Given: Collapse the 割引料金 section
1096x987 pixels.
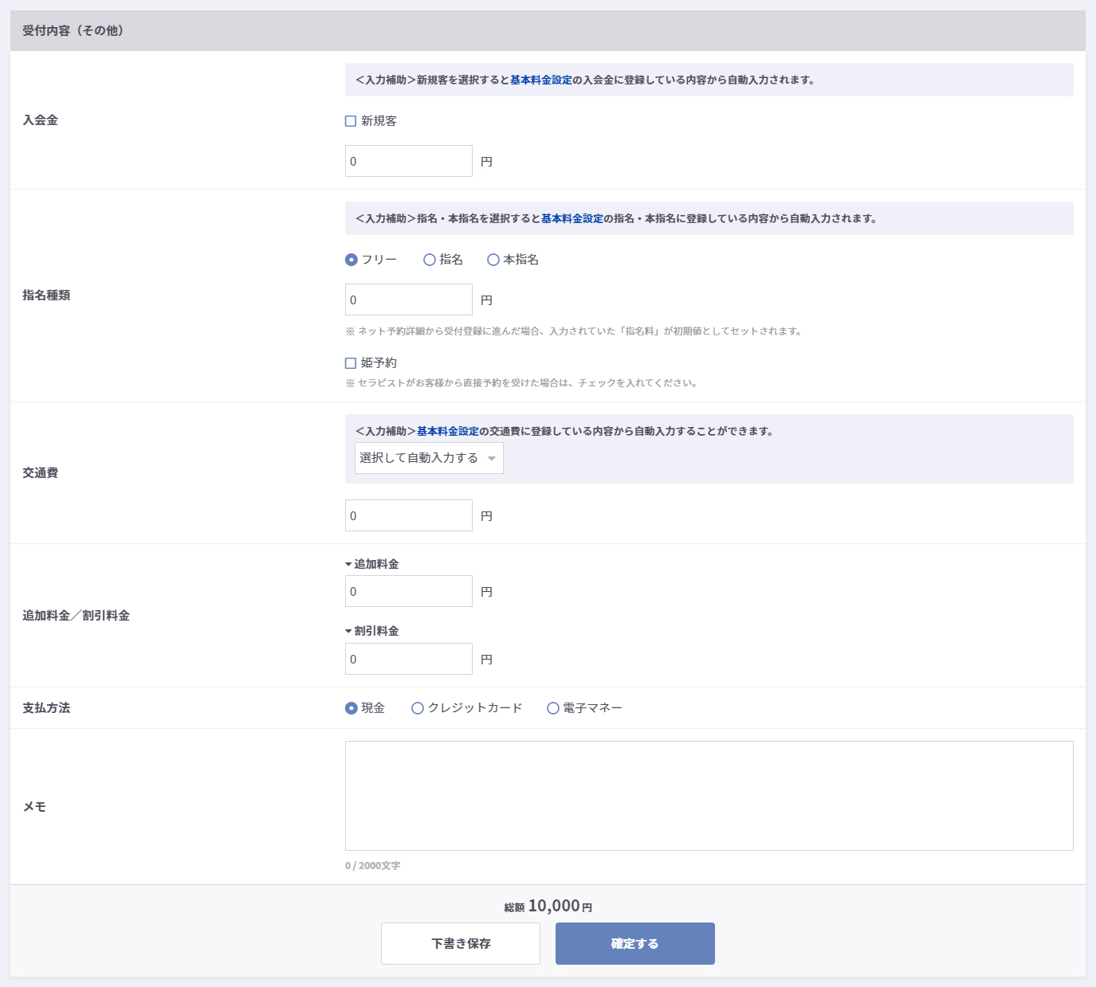Looking at the screenshot, I should 372,631.
